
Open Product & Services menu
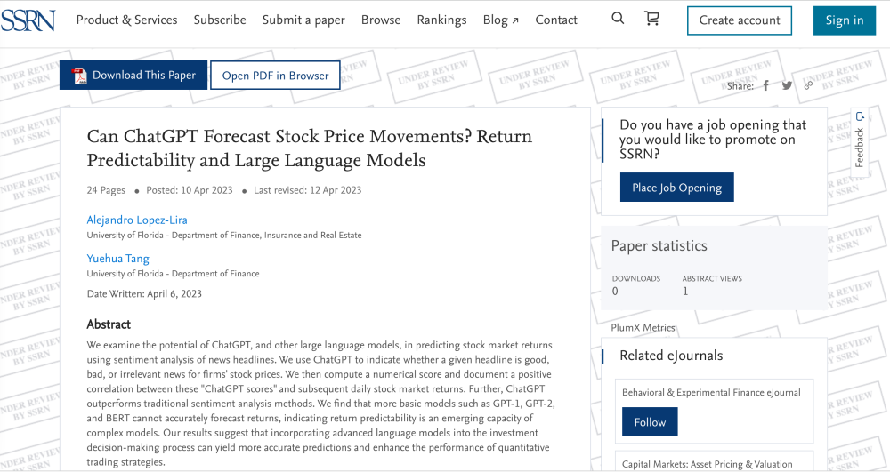click(126, 20)
